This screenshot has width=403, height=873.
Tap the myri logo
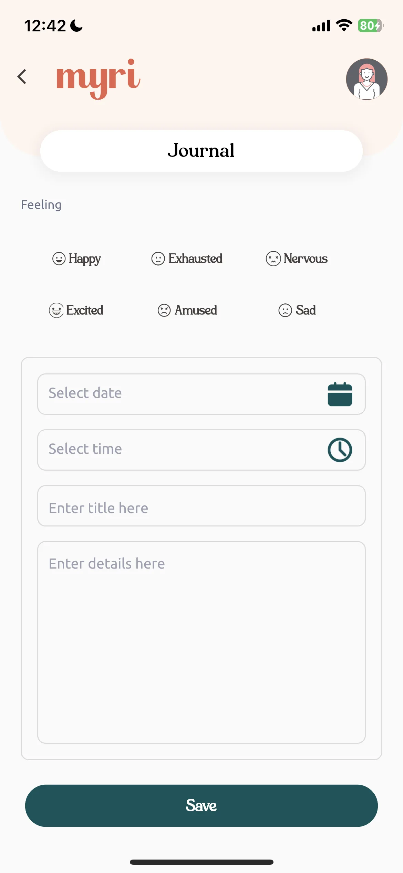tap(98, 79)
